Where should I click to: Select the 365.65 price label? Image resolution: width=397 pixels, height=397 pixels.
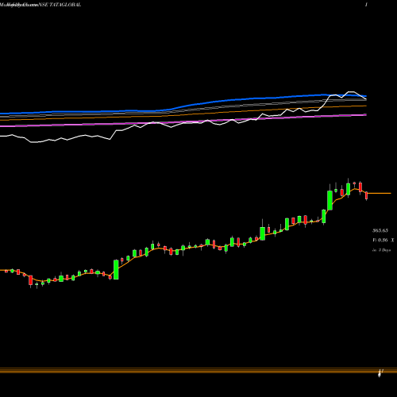point(380,230)
